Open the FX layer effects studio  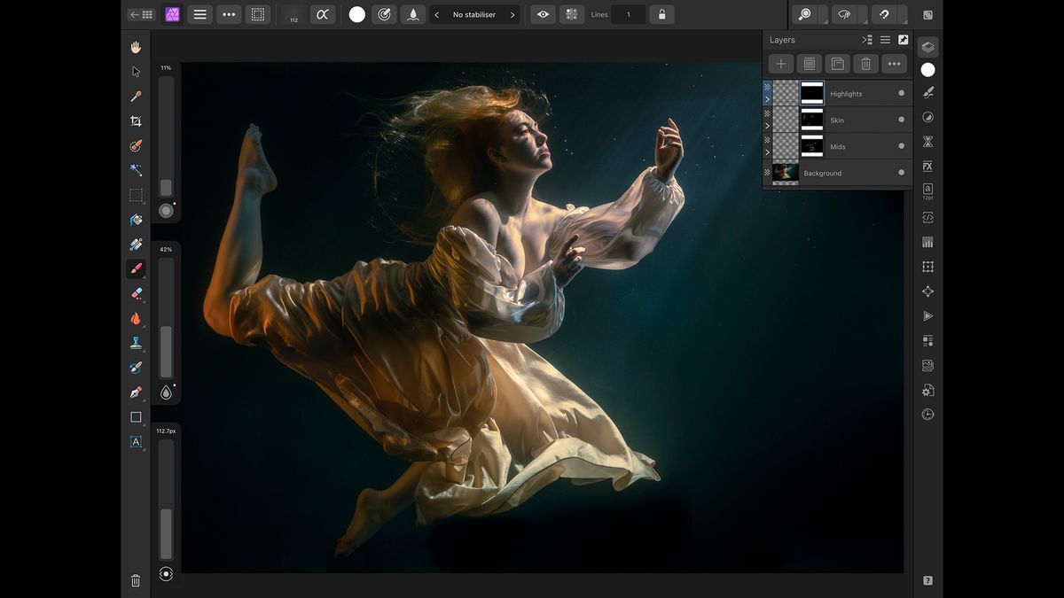point(926,166)
